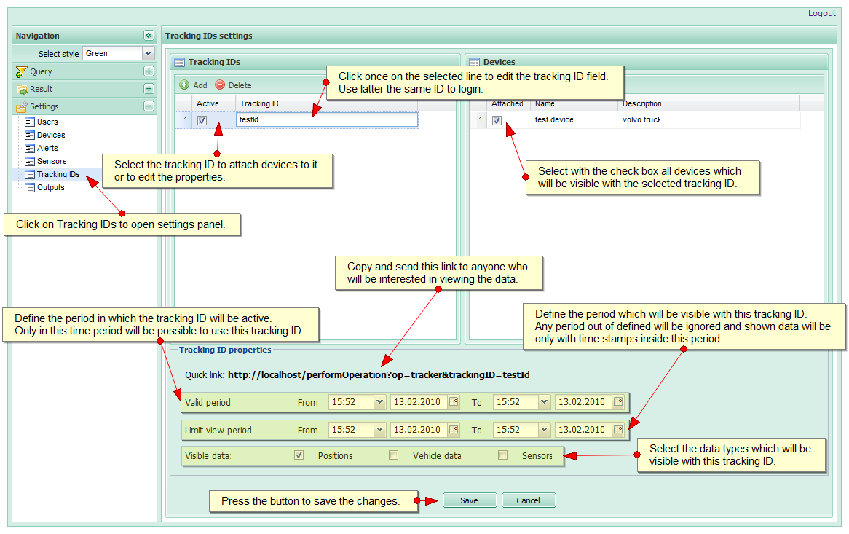Uncheck the Positions visible data checkbox
This screenshot has height=534, width=849.
(299, 455)
